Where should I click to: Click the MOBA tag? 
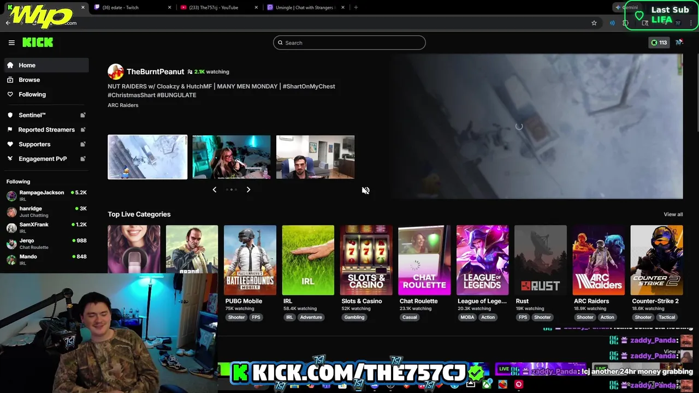[467, 317]
